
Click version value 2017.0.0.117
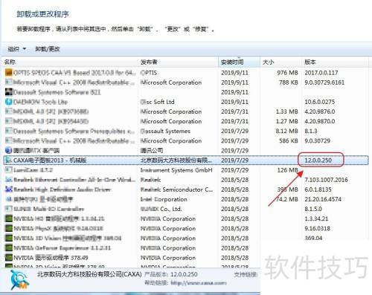pos(321,73)
